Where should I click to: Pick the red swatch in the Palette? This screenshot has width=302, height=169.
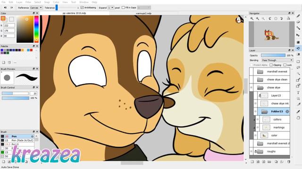click(x=32, y=50)
